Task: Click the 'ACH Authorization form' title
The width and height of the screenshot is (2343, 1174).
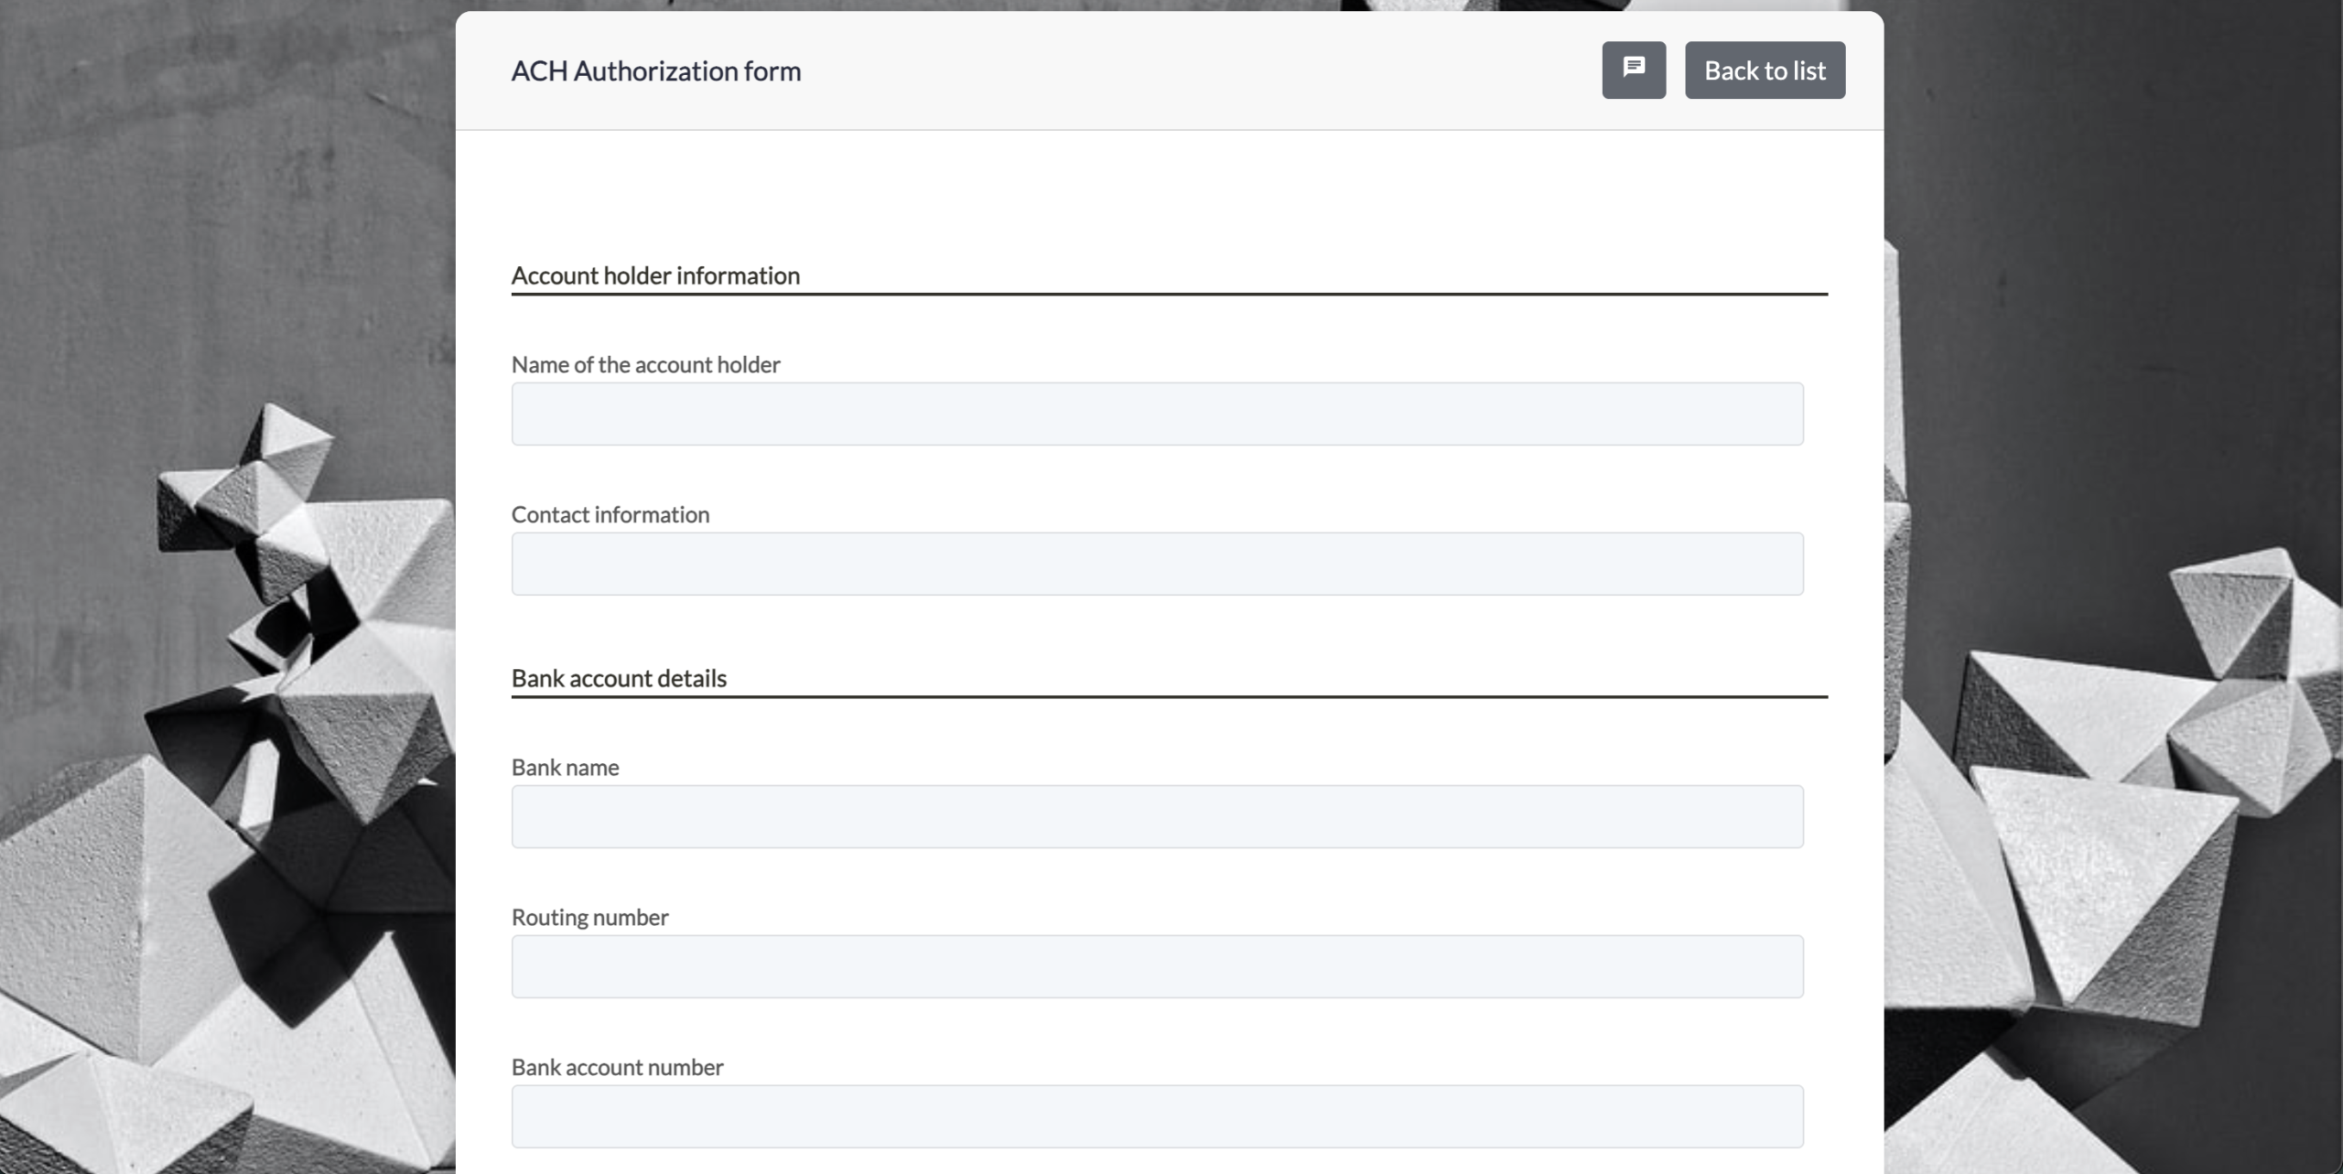Action: [x=655, y=70]
